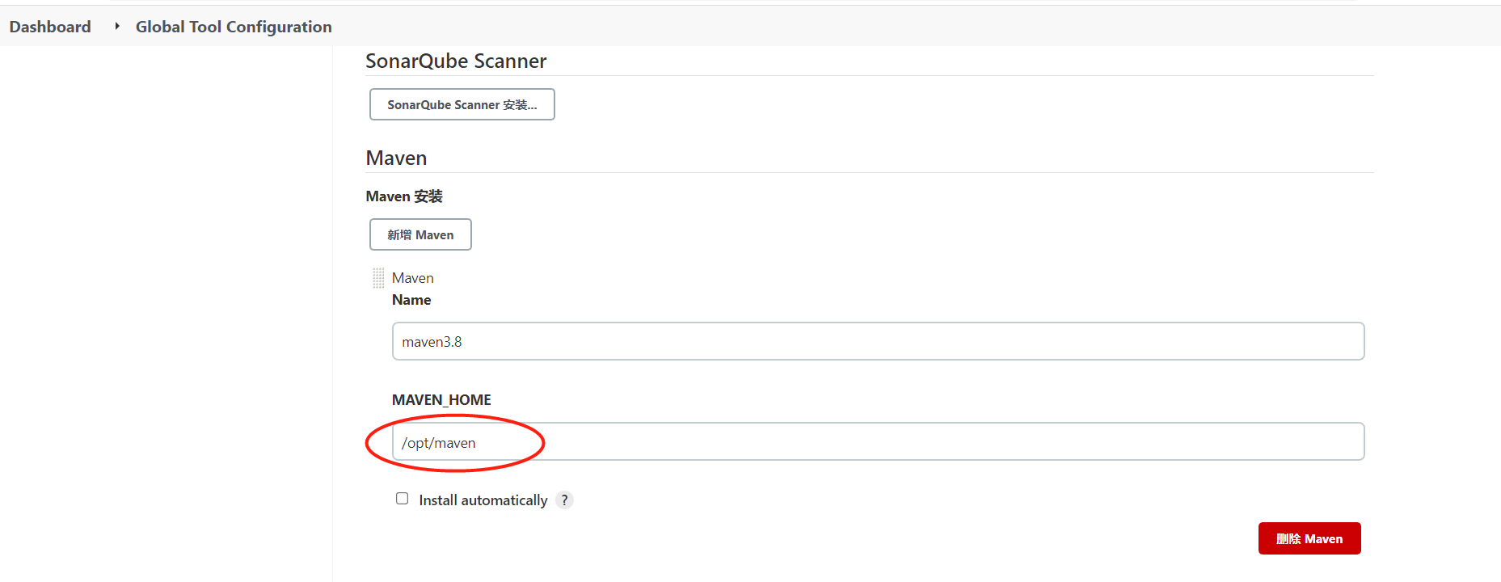Click the large Maven section heading
1501x582 pixels.
pos(396,158)
